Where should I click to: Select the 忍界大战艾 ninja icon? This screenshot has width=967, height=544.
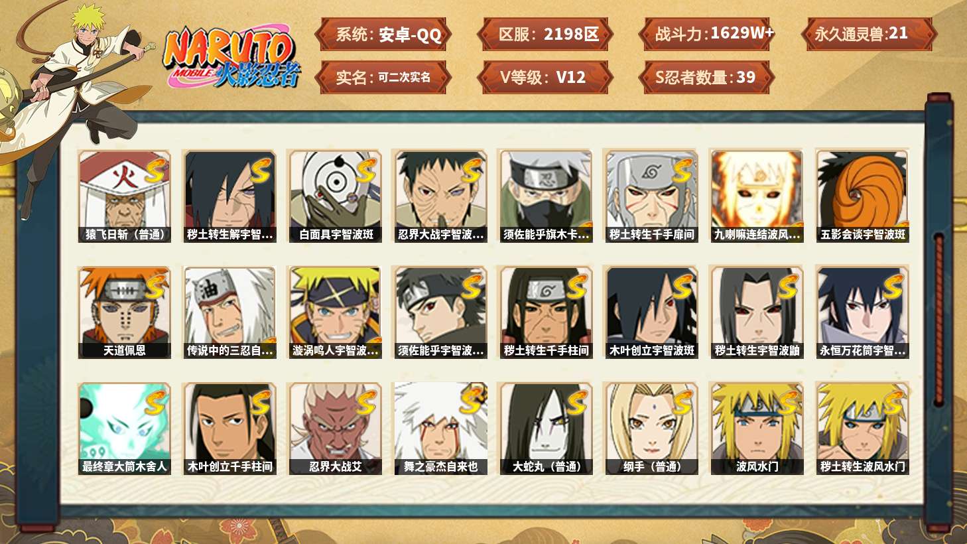click(336, 429)
